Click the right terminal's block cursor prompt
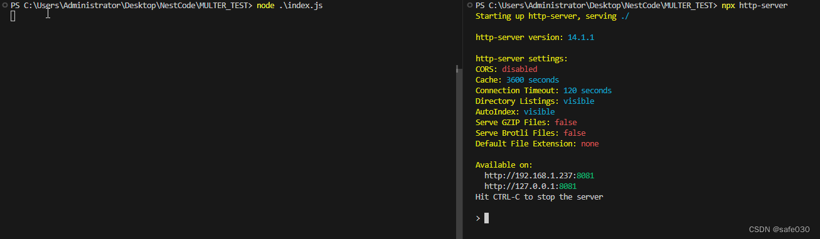 [x=486, y=218]
